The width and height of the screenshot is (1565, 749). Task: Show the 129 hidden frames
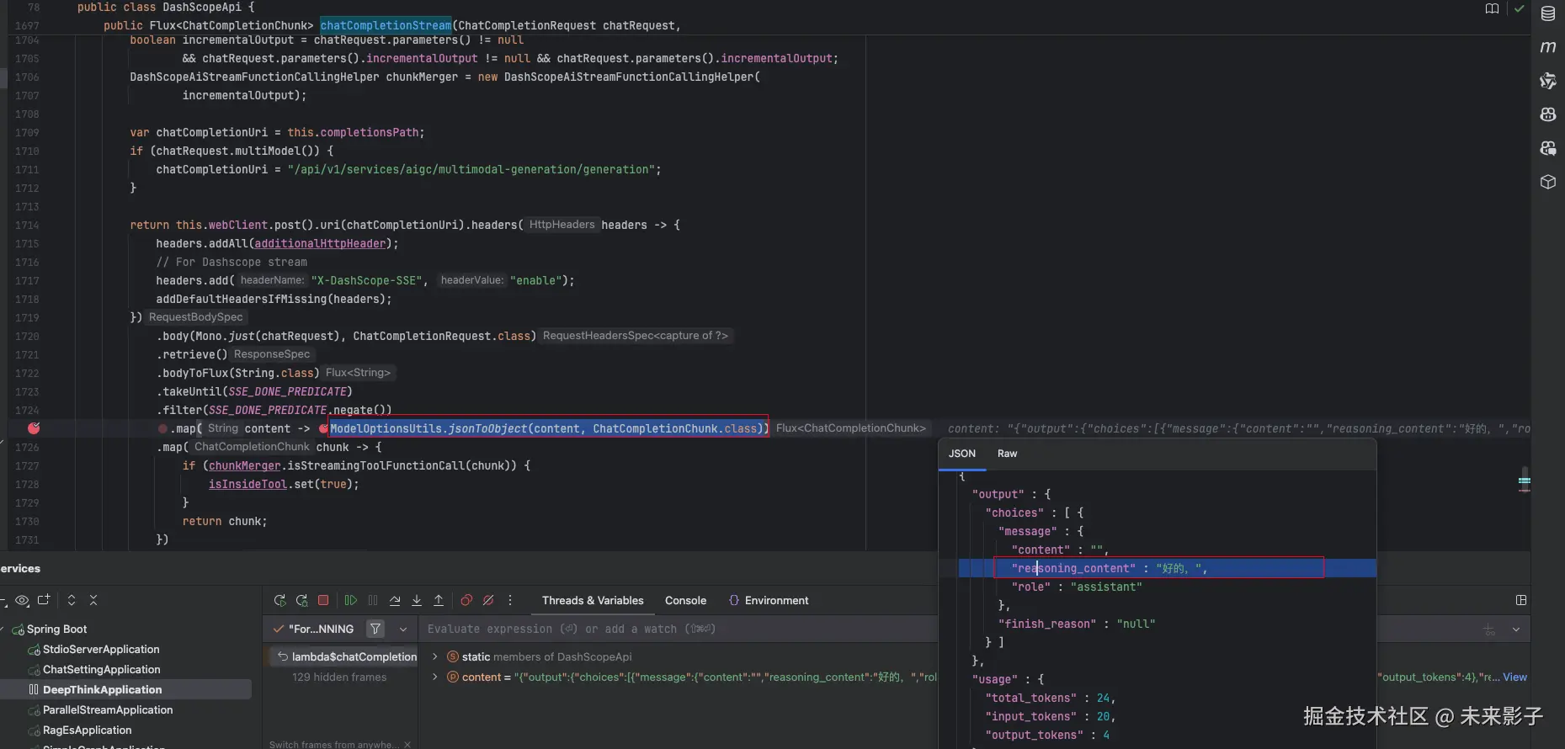(x=339, y=677)
